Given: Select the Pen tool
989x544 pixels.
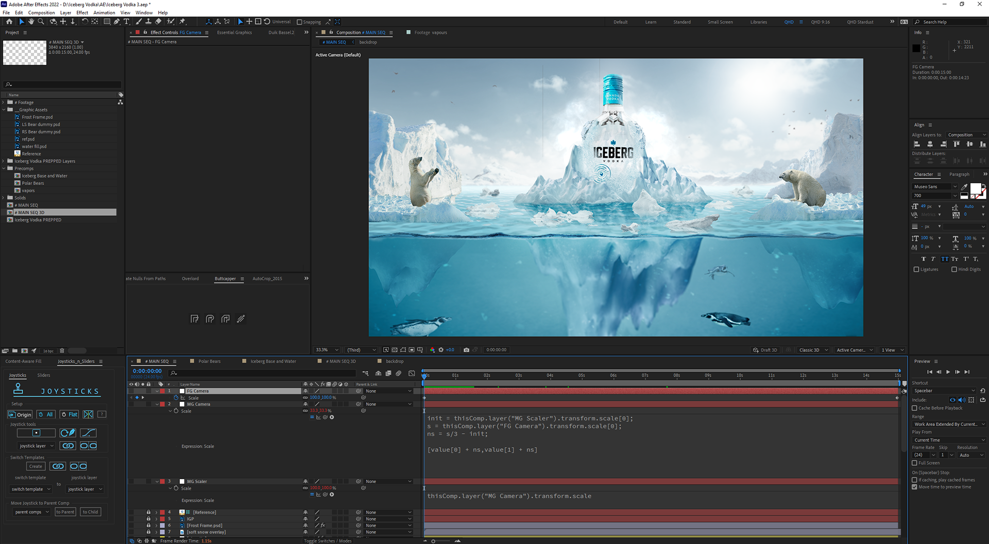Looking at the screenshot, I should click(116, 22).
